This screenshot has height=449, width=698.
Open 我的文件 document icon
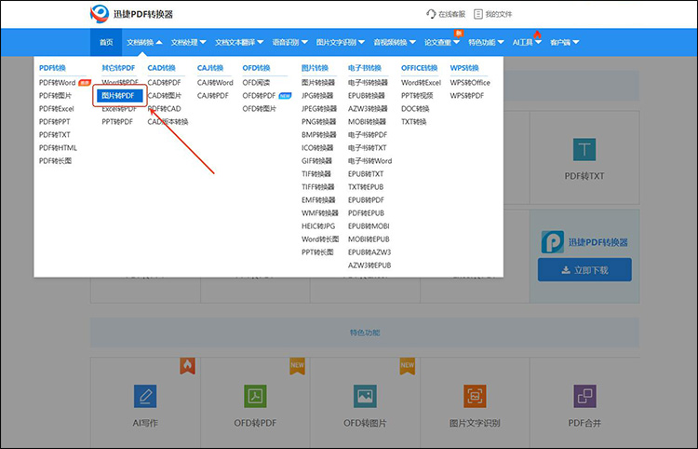tap(477, 14)
